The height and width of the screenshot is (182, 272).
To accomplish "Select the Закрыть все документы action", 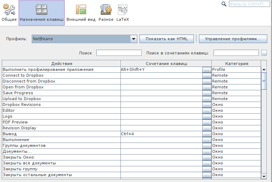I will tap(61, 163).
